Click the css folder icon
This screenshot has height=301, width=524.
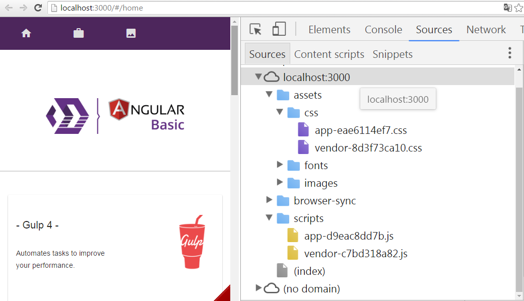coord(293,113)
